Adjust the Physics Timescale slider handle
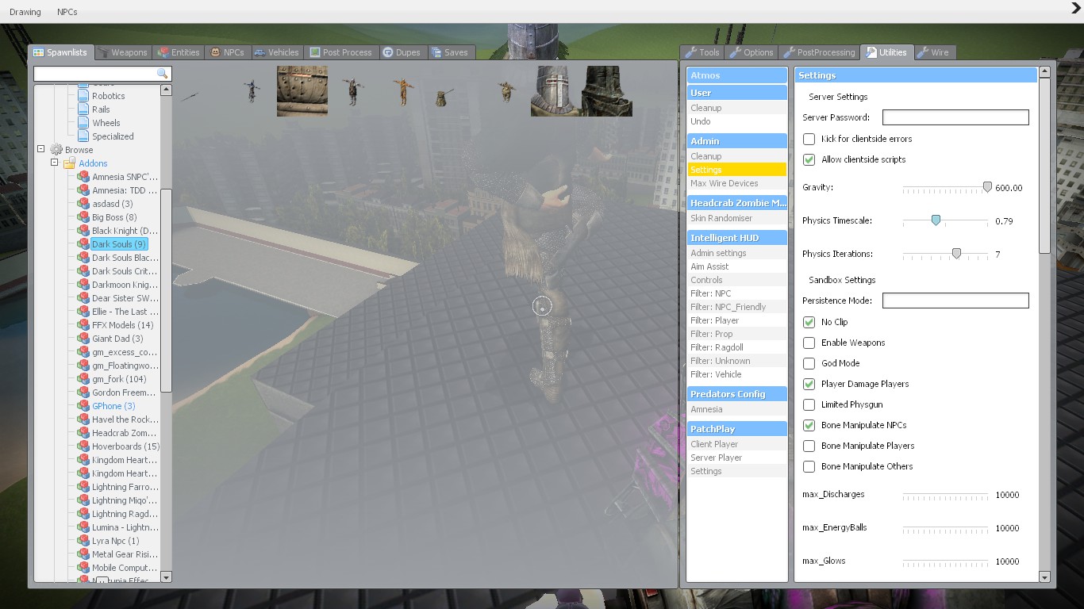This screenshot has width=1084, height=609. (x=936, y=220)
